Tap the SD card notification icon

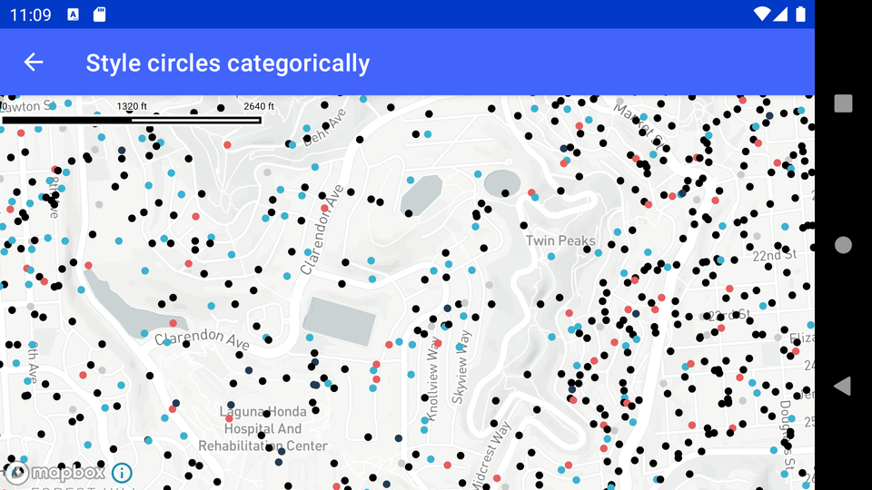100,14
